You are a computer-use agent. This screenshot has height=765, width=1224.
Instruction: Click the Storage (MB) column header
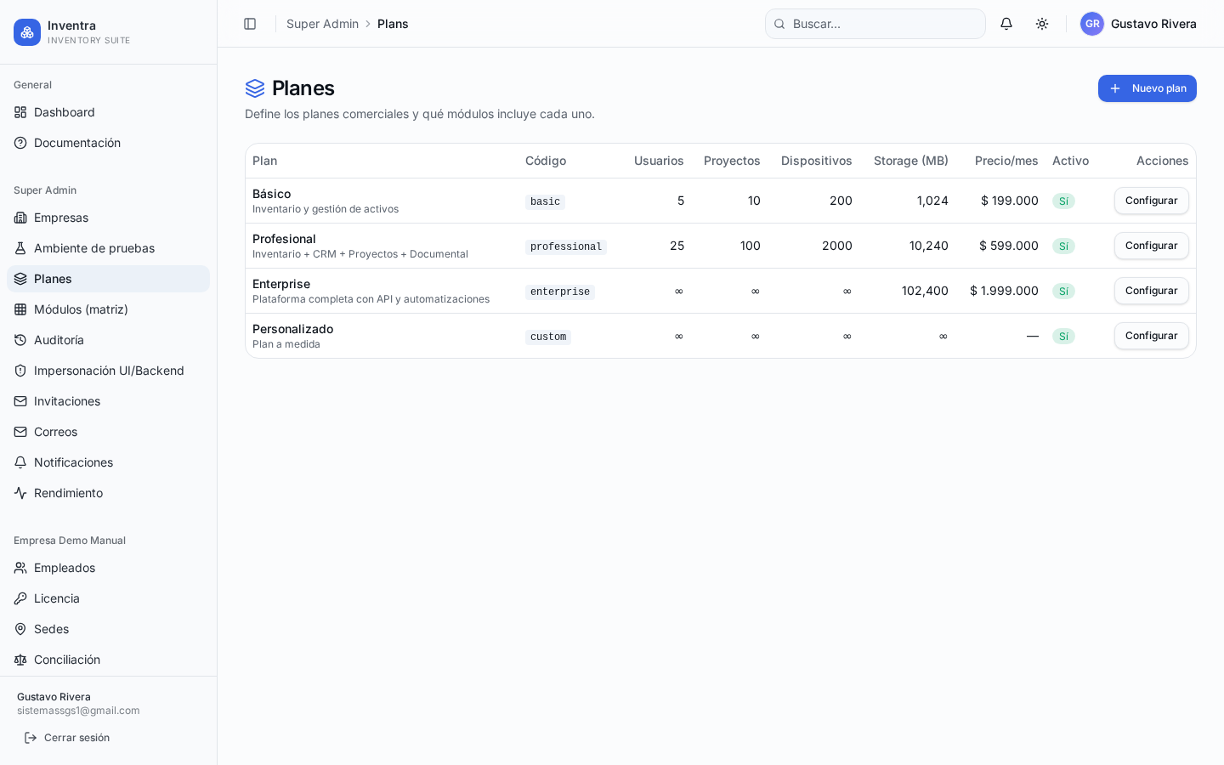[x=911, y=161]
